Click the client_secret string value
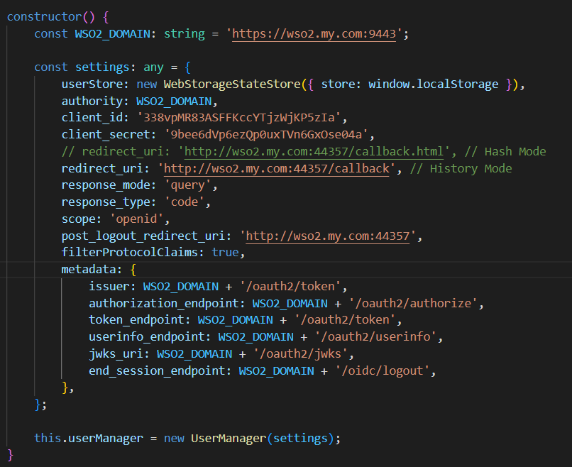The height and width of the screenshot is (467, 572). pyautogui.click(x=266, y=135)
